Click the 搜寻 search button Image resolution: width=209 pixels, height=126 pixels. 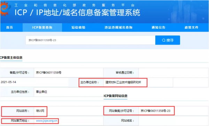tap(168, 40)
